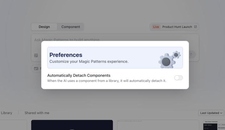Open the Library tab

(7, 113)
